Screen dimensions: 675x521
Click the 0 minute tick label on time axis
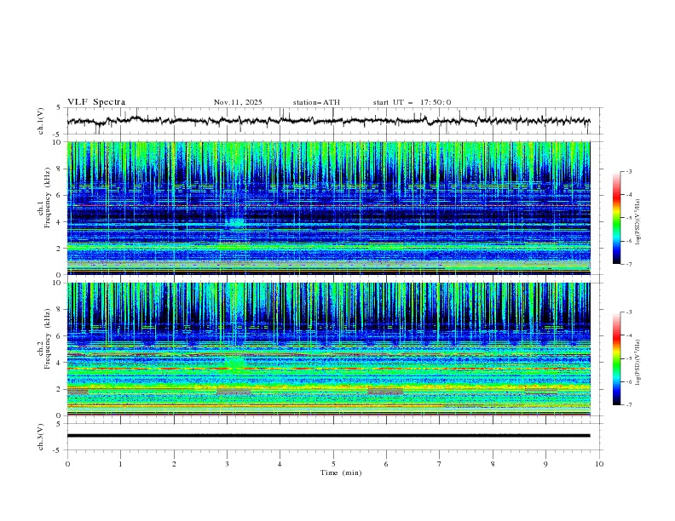click(x=67, y=464)
